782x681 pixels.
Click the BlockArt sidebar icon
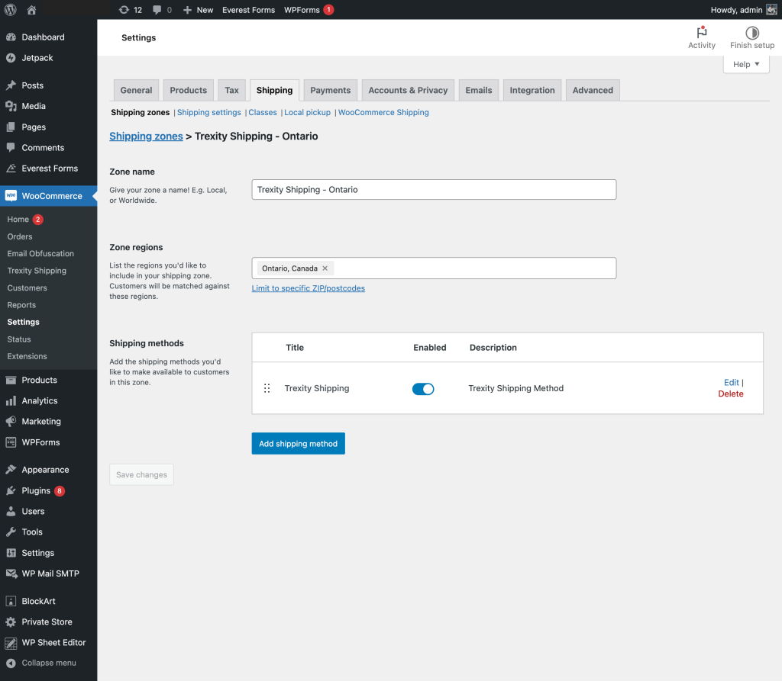(x=11, y=601)
